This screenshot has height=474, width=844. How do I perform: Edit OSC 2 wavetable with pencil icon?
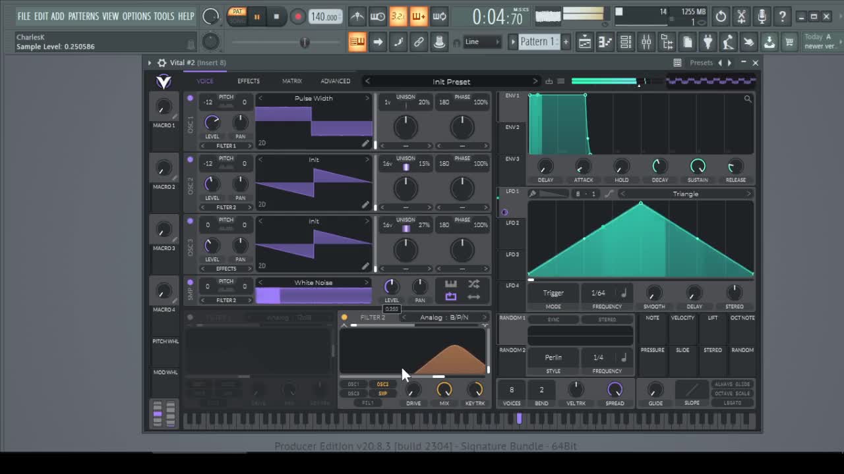365,204
